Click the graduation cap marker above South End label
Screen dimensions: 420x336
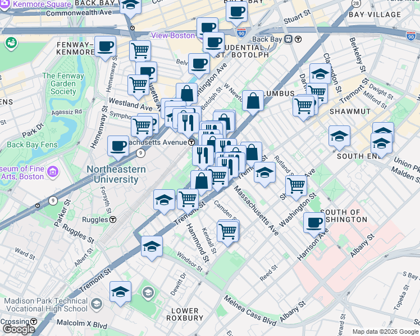point(339,138)
